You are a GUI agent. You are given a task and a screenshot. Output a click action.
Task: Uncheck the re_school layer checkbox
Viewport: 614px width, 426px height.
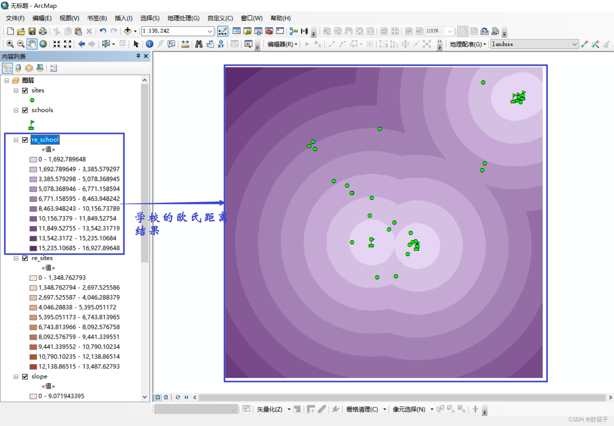tap(25, 140)
